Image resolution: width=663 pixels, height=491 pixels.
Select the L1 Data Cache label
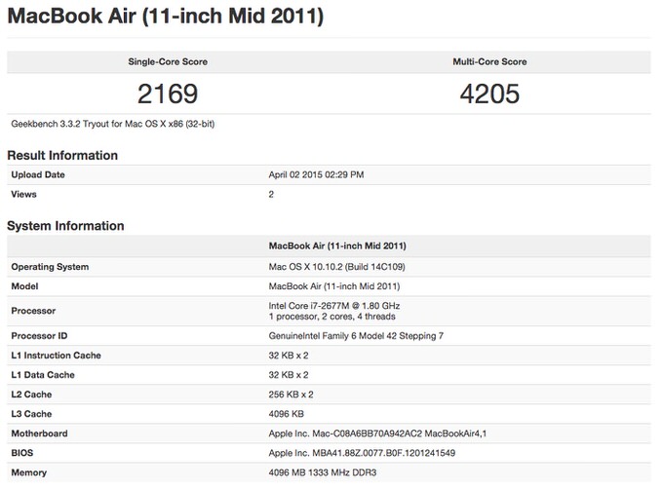43,375
